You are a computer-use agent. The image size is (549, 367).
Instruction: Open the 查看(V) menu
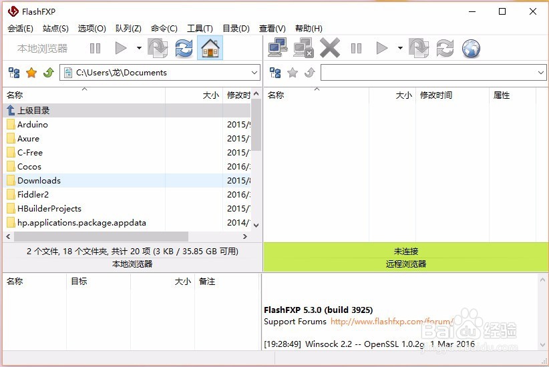tap(272, 28)
